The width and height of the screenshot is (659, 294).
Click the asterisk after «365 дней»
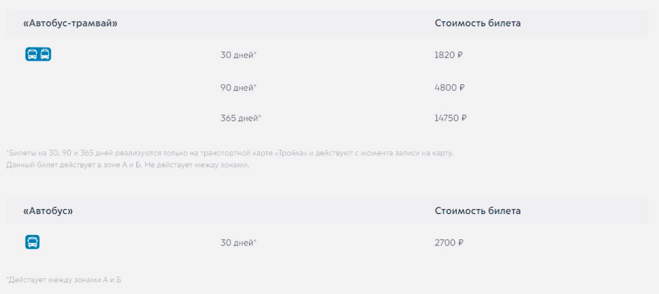[x=260, y=117]
